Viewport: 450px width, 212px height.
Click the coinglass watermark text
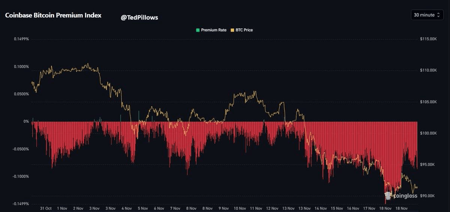click(x=405, y=196)
